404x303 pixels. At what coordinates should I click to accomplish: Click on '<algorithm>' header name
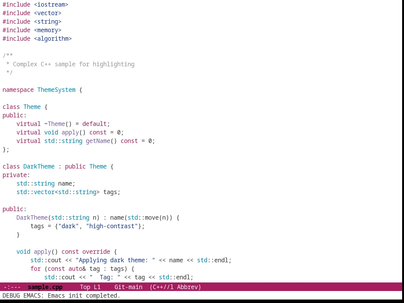[x=53, y=39]
